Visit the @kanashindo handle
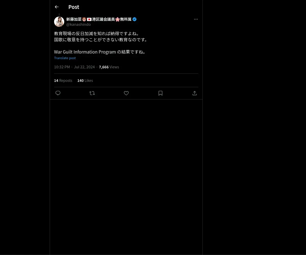306x255 pixels. tap(79, 24)
